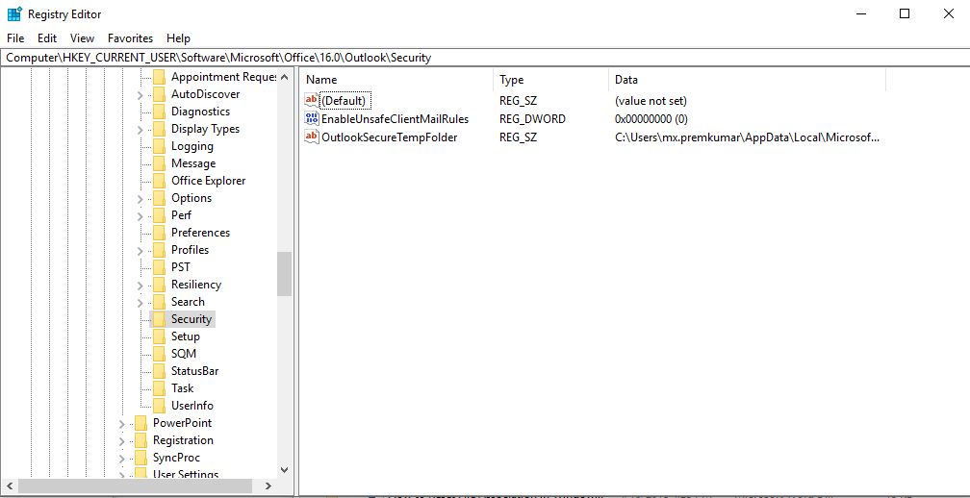Select the Registration folder icon
This screenshot has height=498, width=970.
tap(141, 440)
